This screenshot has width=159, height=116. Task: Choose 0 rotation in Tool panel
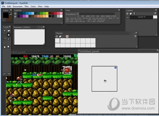(78, 16)
